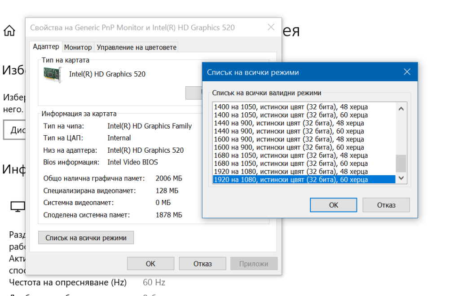Select highlighted 1920 на 1080, 60 херца mode
This screenshot has width=449, height=296.
tap(304, 179)
